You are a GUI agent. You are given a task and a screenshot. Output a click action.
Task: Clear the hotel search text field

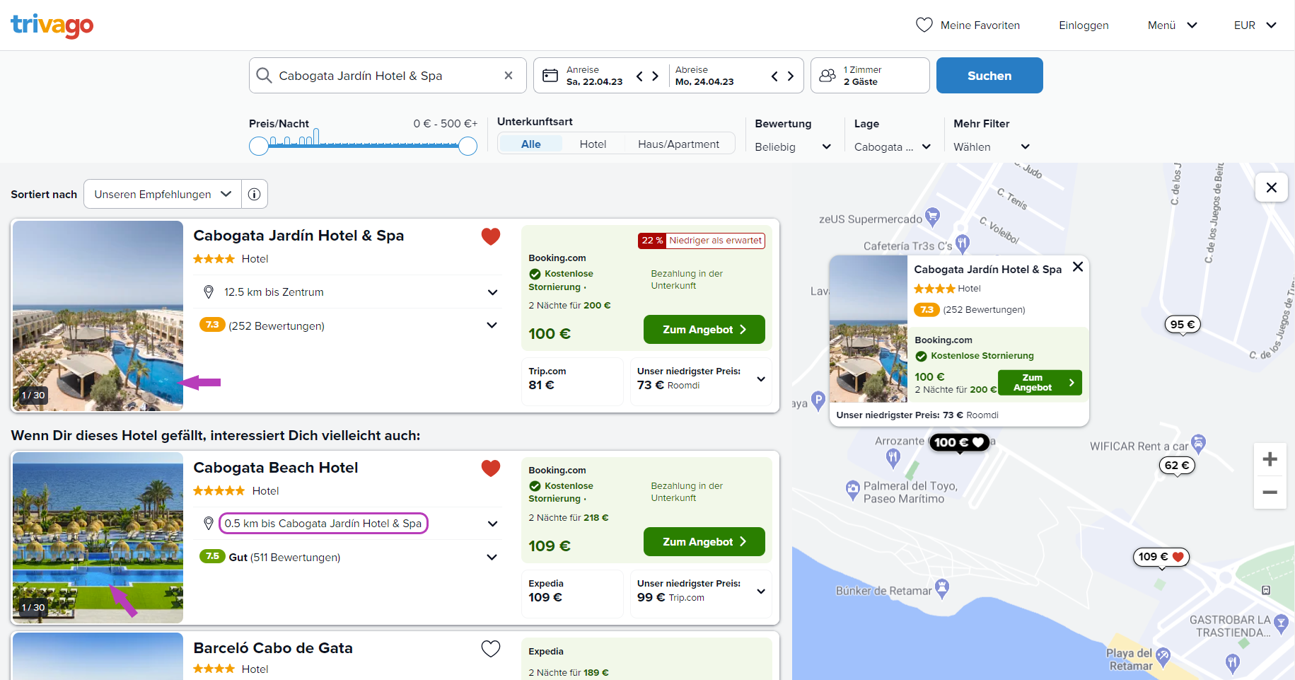pos(509,76)
